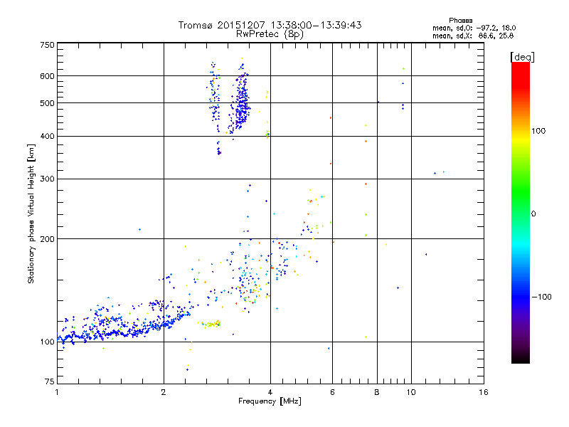Click the y-axis label "600"
Viewport: 569px width, 427px height.
[x=47, y=76]
